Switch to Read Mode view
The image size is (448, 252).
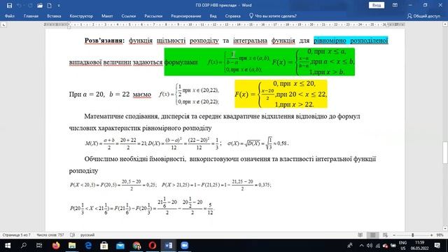coord(360,235)
